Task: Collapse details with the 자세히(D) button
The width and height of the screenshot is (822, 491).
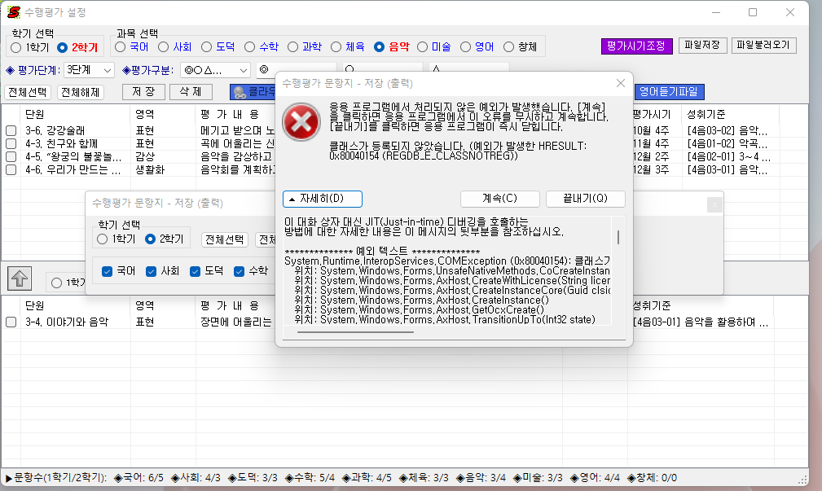Action: click(x=322, y=199)
